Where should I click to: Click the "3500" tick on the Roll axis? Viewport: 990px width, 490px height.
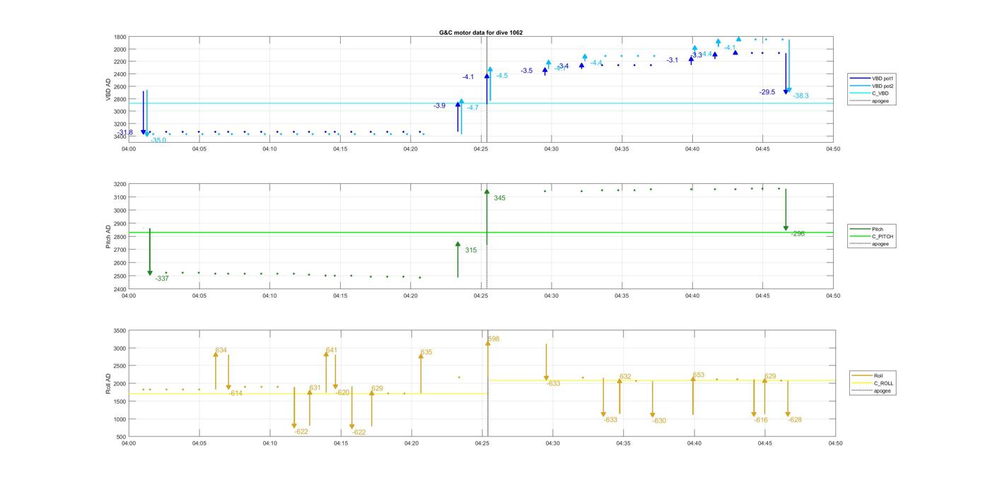tap(120, 331)
